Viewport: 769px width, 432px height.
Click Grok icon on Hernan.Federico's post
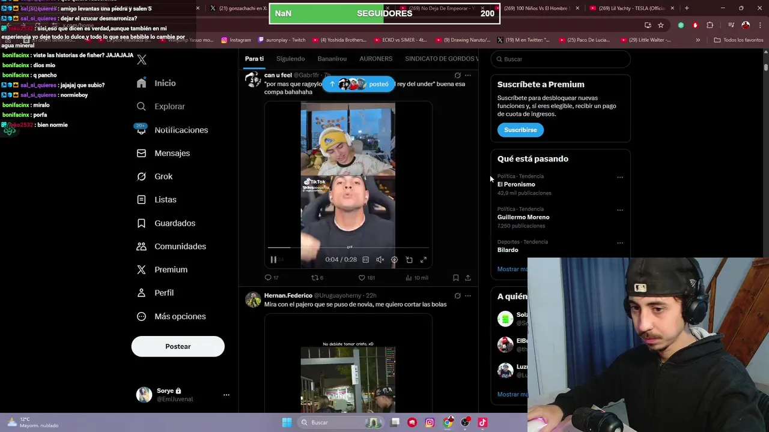click(457, 296)
